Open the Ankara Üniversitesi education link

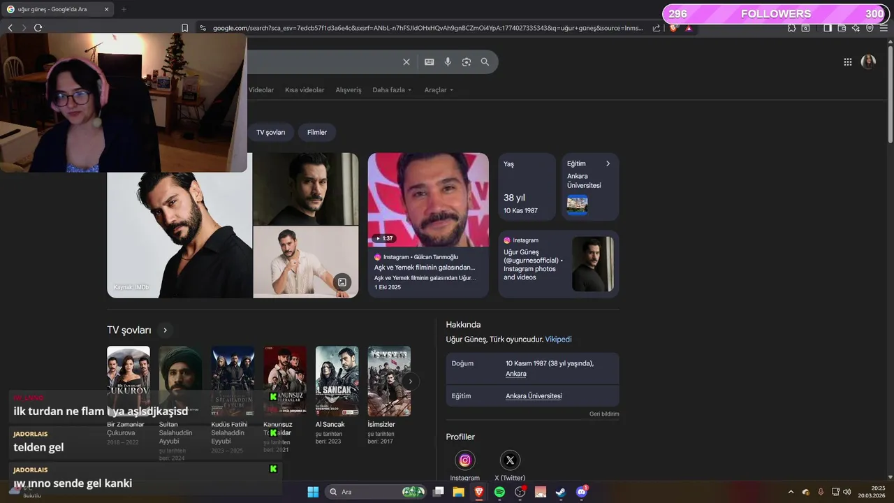[x=534, y=396]
